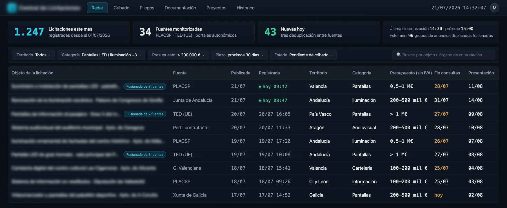This screenshot has width=507, height=208.
Task: Switch to the Cribado tab
Action: click(x=121, y=8)
